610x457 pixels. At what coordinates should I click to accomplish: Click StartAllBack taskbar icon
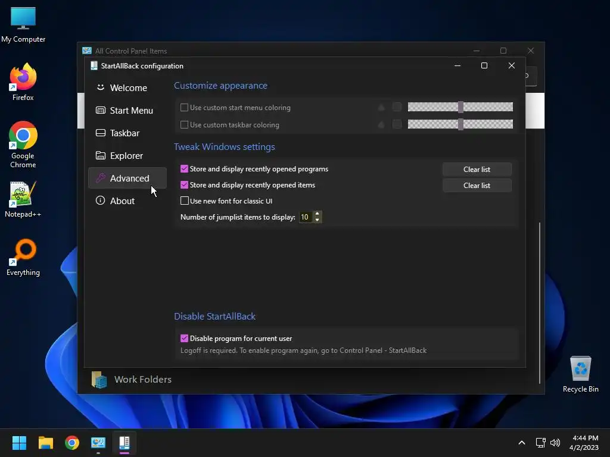pos(125,443)
